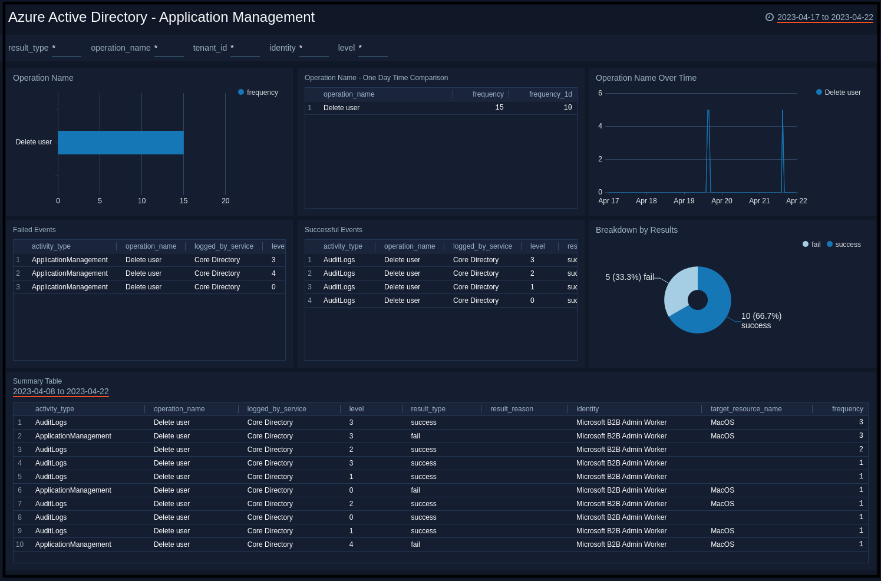The width and height of the screenshot is (881, 581).
Task: Select Failed Events row 3 Core Directory cell
Action: [217, 287]
